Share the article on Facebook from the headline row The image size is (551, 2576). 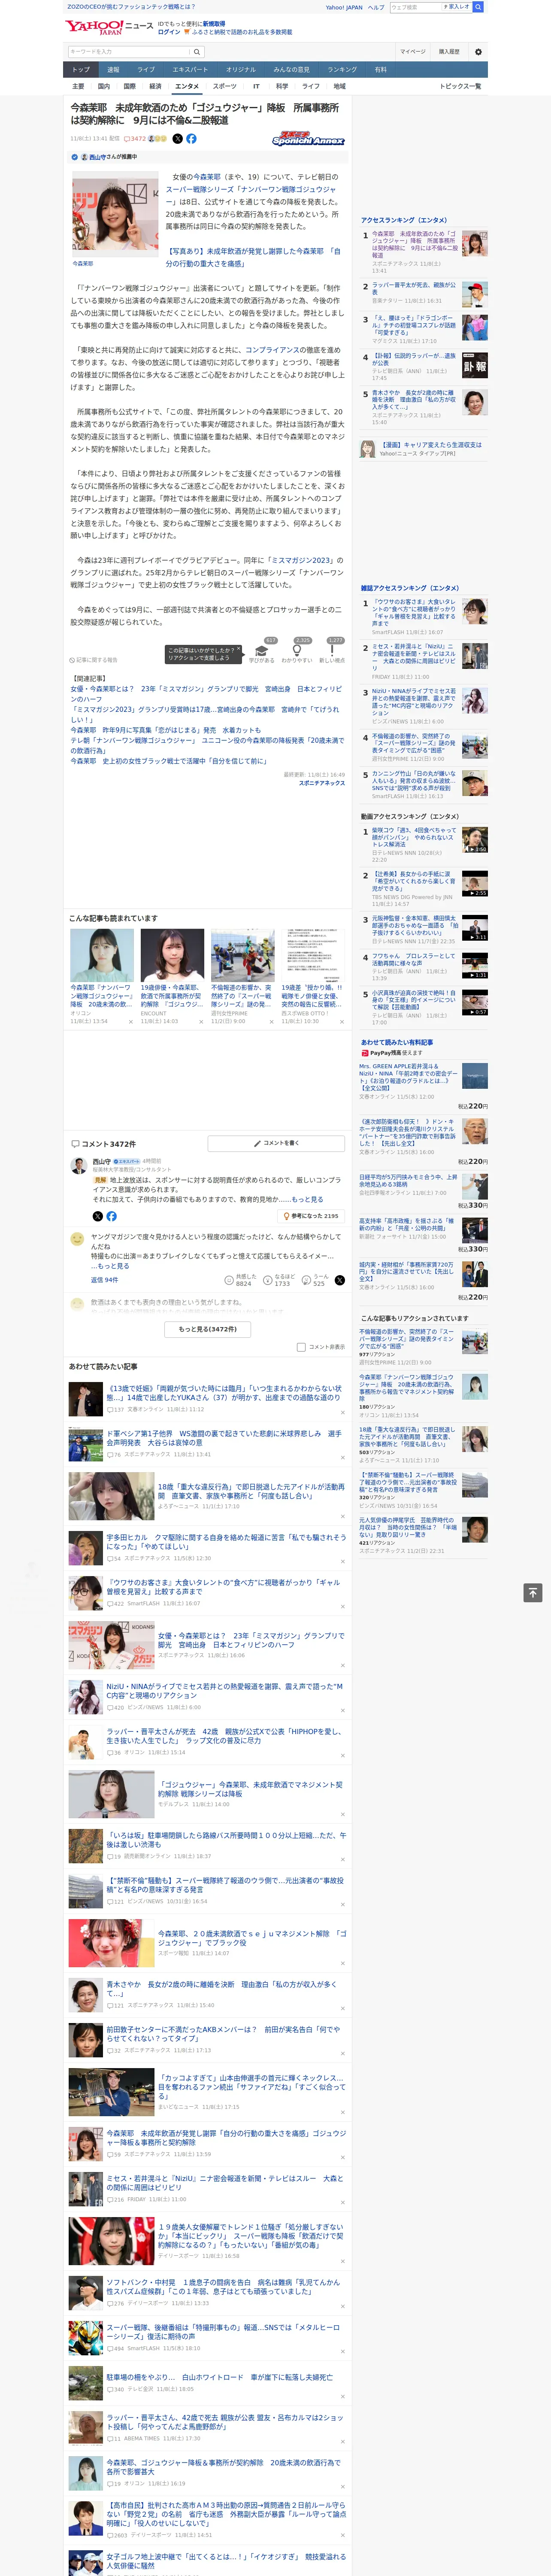[191, 139]
